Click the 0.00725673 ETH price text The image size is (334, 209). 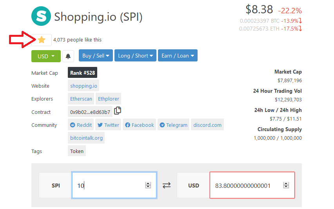point(259,29)
